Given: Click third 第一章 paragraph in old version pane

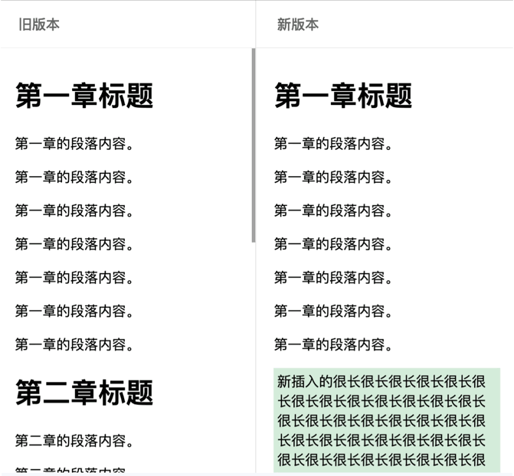Looking at the screenshot, I should click(x=74, y=210).
